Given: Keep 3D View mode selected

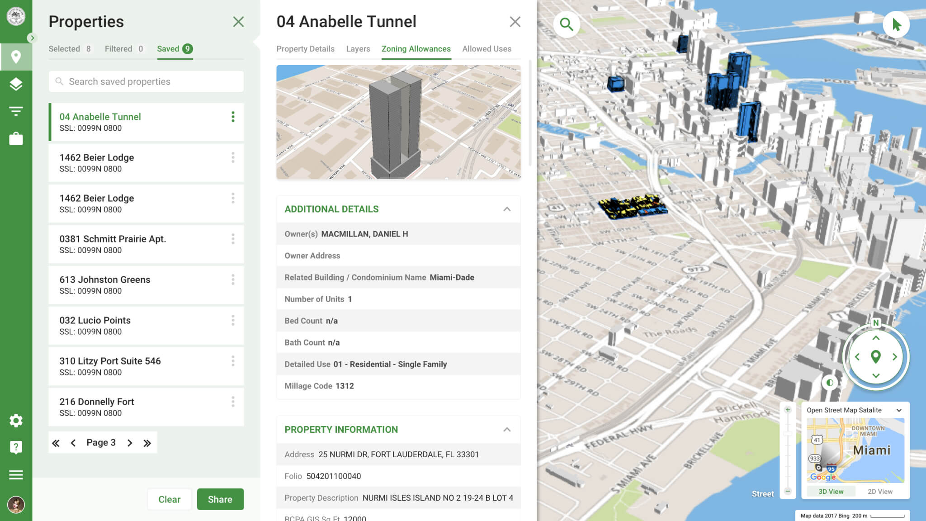Looking at the screenshot, I should 831,491.
